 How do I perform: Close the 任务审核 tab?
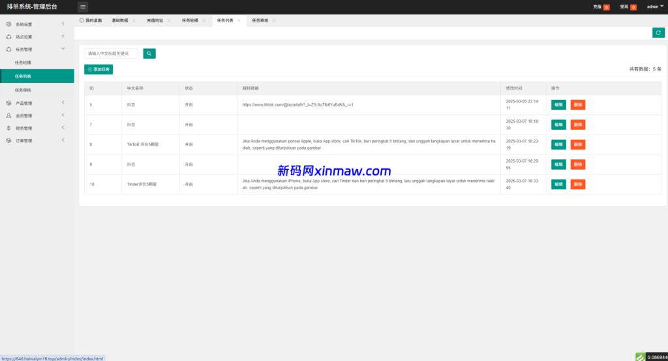[273, 20]
